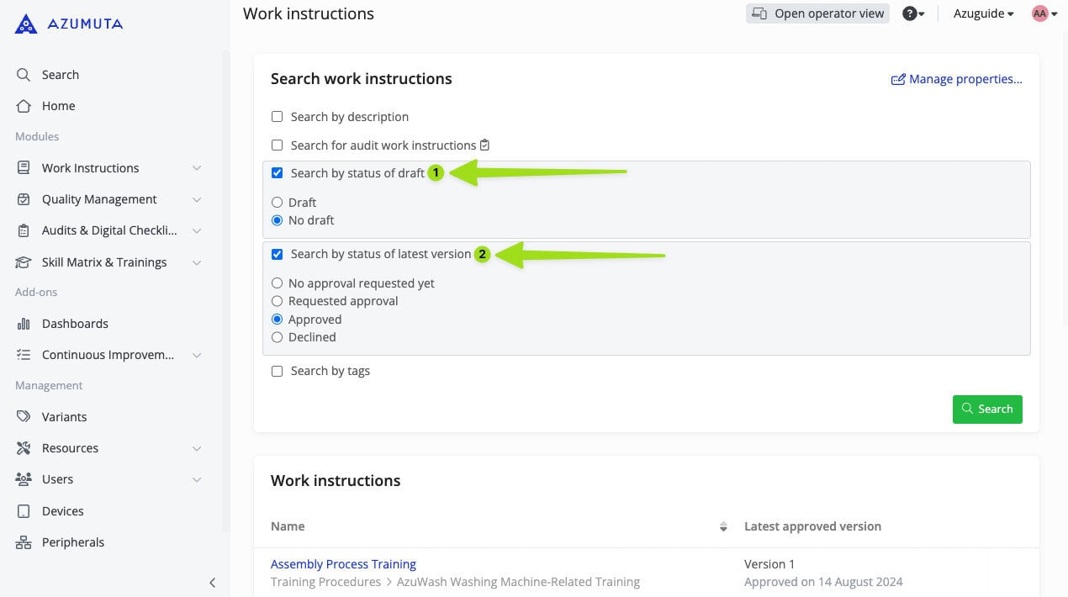Uncheck Search by status of draft
The width and height of the screenshot is (1068, 597).
(x=277, y=173)
